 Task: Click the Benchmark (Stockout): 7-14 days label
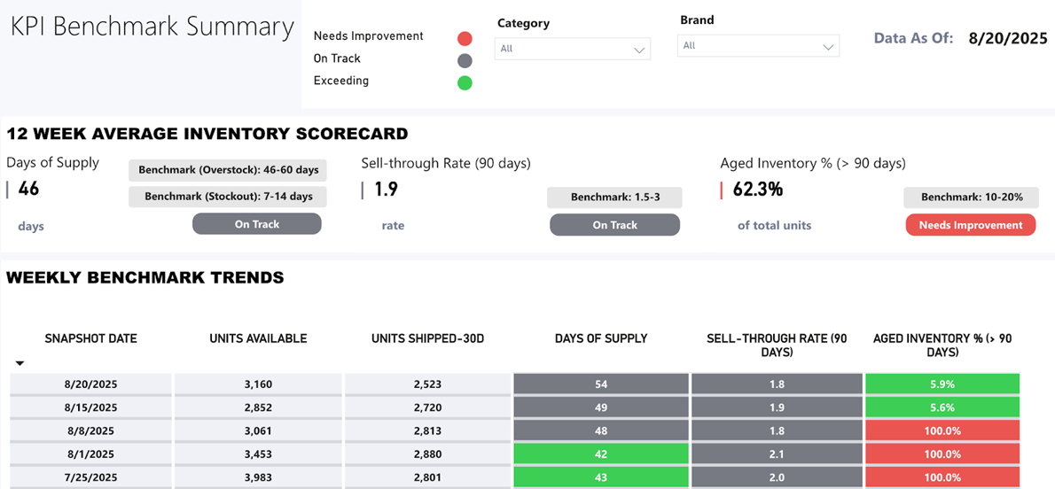pos(228,197)
